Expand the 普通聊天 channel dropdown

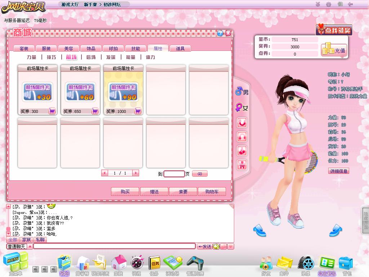tap(30, 247)
